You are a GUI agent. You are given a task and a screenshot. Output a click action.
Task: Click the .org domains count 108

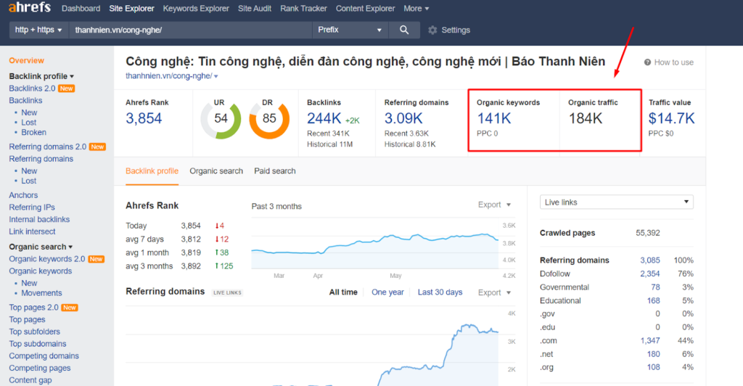[654, 367]
